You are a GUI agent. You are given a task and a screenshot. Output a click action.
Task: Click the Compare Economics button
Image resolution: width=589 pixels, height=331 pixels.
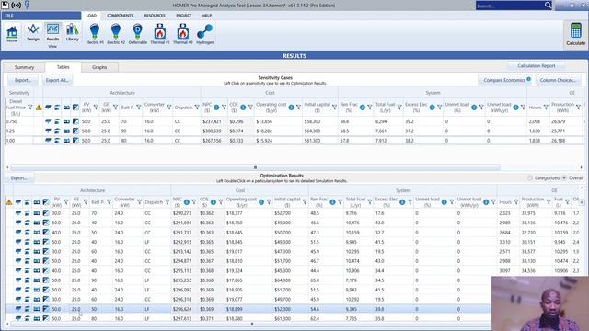tap(504, 80)
